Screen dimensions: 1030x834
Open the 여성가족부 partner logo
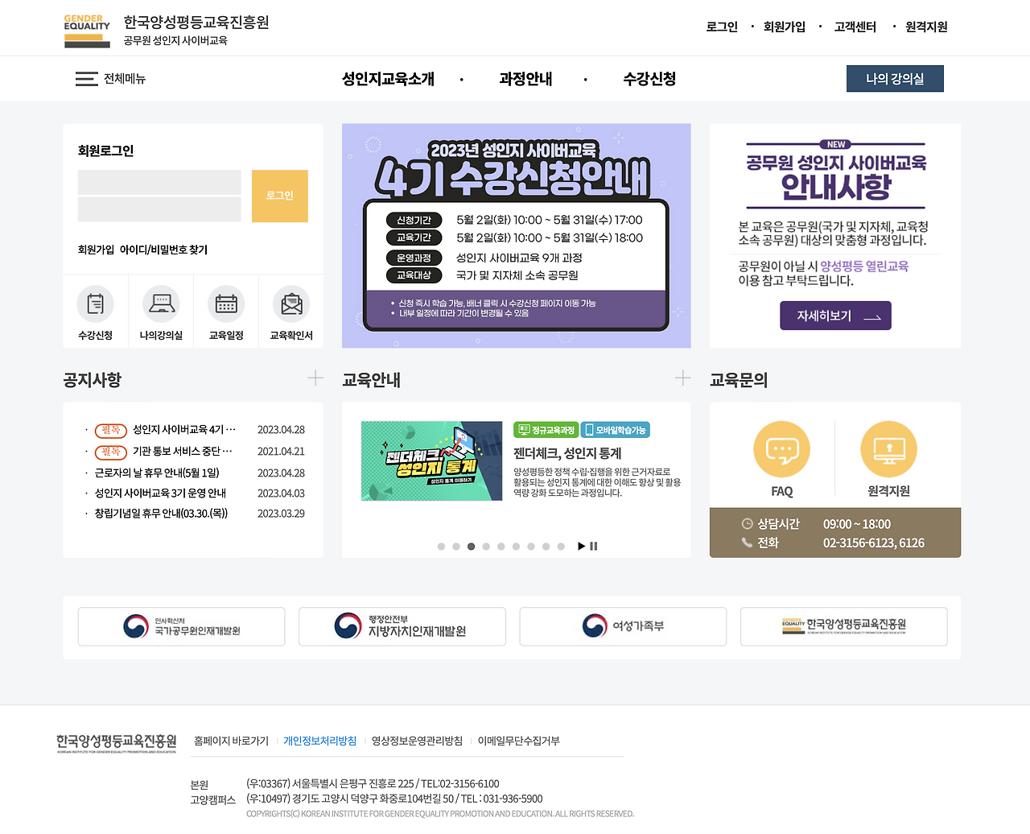click(622, 626)
